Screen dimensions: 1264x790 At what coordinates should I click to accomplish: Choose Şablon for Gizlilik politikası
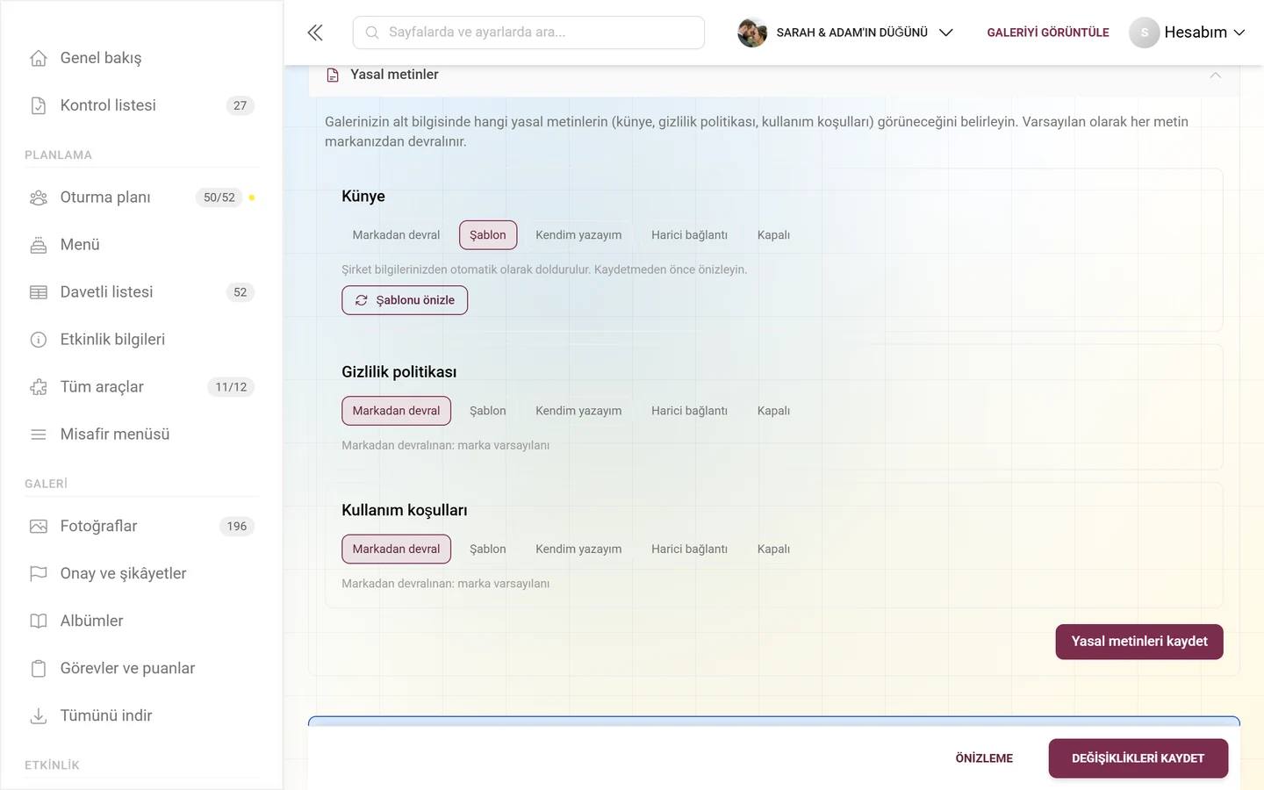(x=488, y=411)
